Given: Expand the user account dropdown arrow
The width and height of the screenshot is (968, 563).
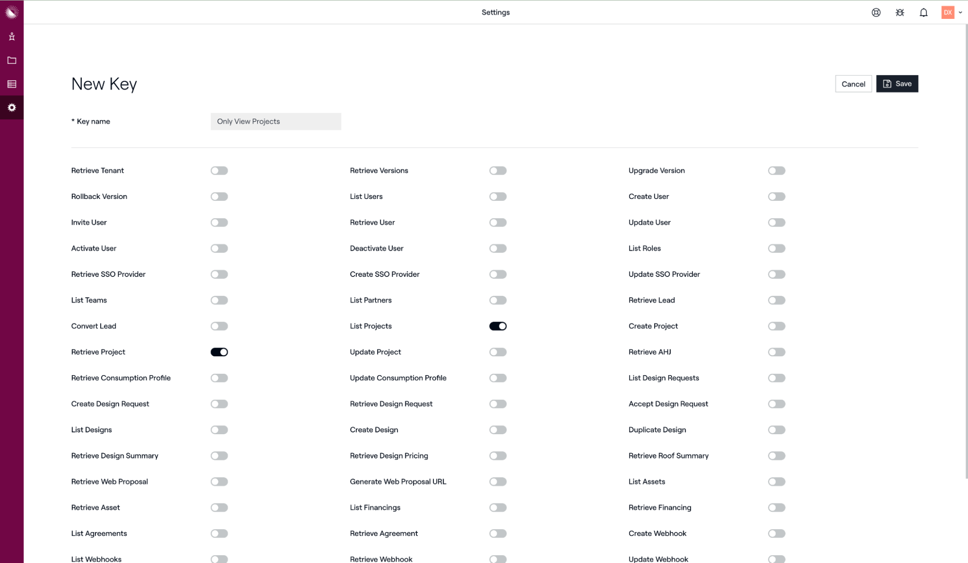Looking at the screenshot, I should click(960, 13).
